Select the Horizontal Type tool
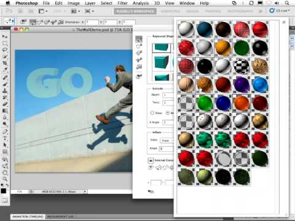Screen dimensions: 295x221 click(x=5, y=138)
